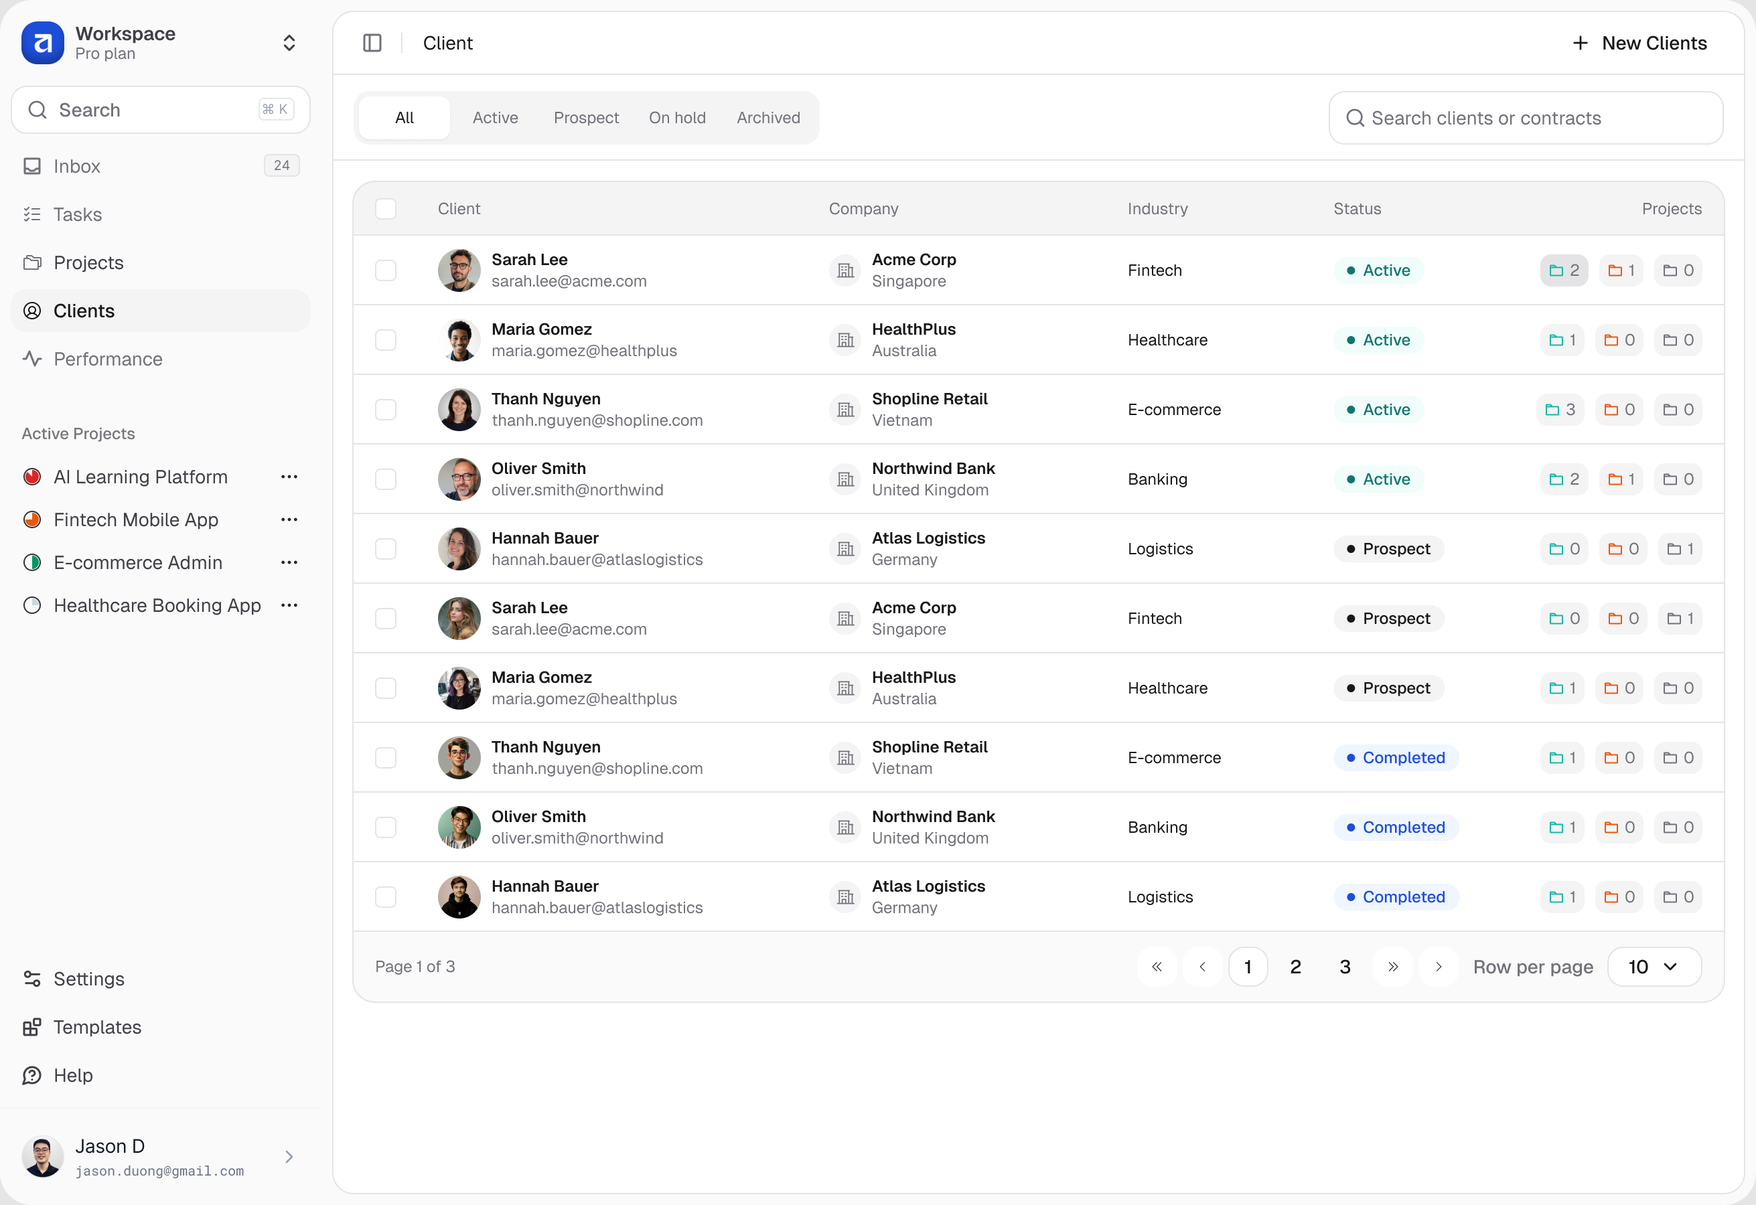The image size is (1756, 1205).
Task: Open the Archived tab
Action: (768, 118)
